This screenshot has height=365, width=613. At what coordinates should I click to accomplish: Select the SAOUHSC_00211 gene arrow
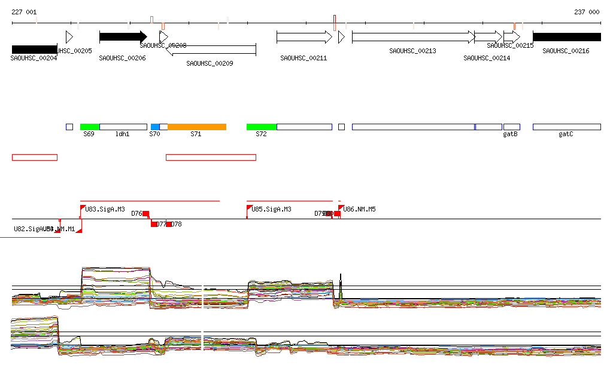(304, 37)
